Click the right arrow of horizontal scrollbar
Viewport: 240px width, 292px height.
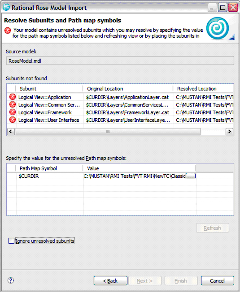(229, 132)
